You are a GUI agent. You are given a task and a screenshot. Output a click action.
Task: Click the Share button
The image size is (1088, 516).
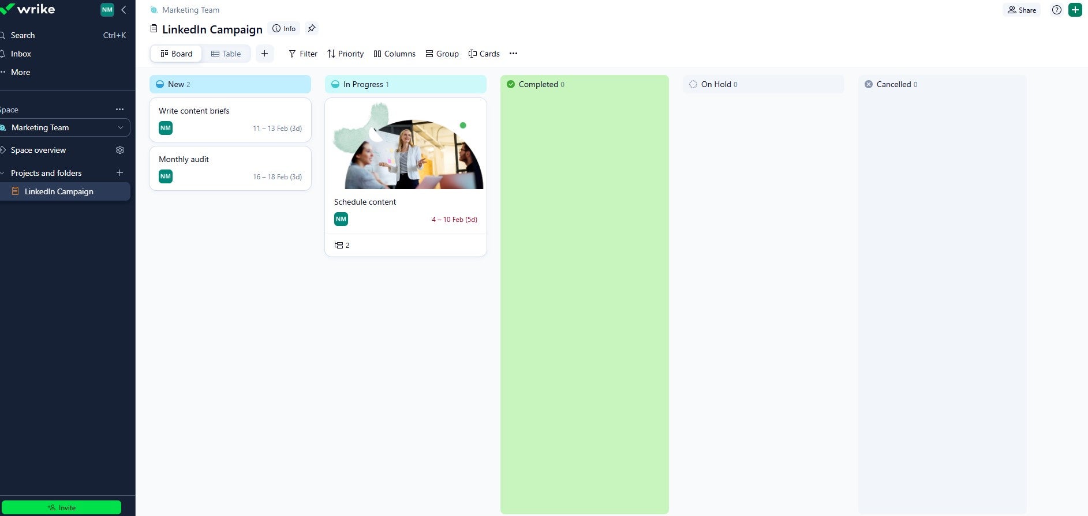[x=1022, y=10]
